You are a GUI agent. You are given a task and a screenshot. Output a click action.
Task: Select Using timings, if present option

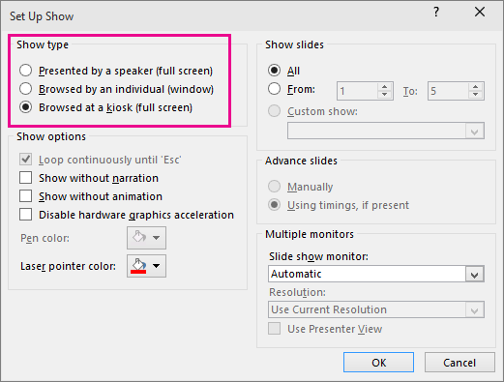point(274,205)
